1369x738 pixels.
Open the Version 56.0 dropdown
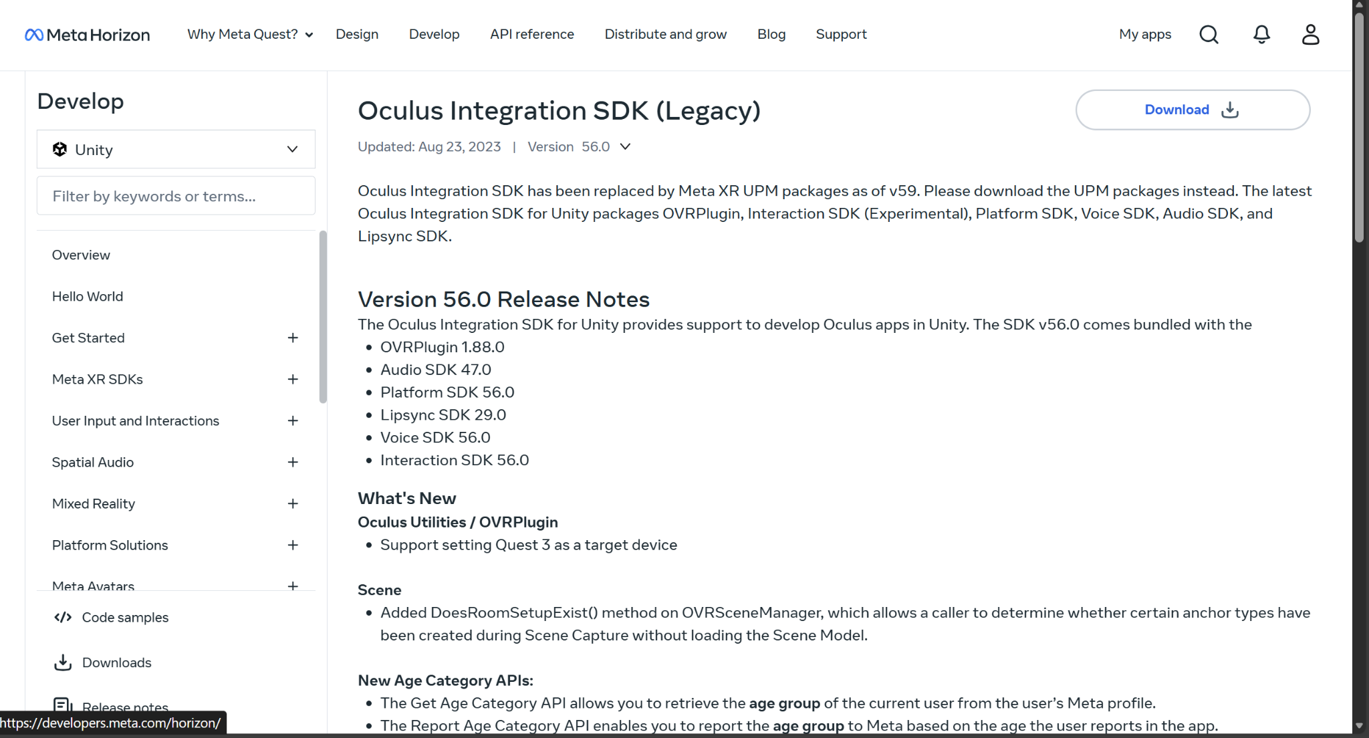(x=624, y=146)
